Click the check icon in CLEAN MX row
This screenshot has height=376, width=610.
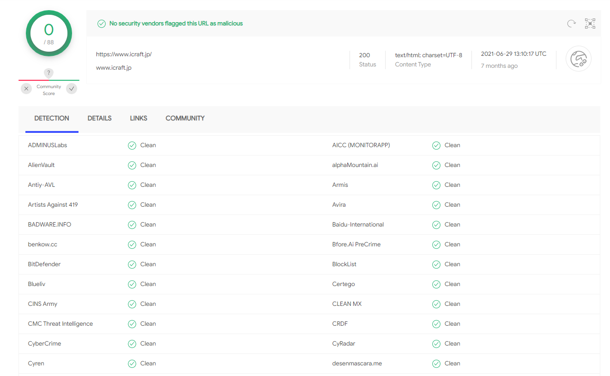click(436, 304)
